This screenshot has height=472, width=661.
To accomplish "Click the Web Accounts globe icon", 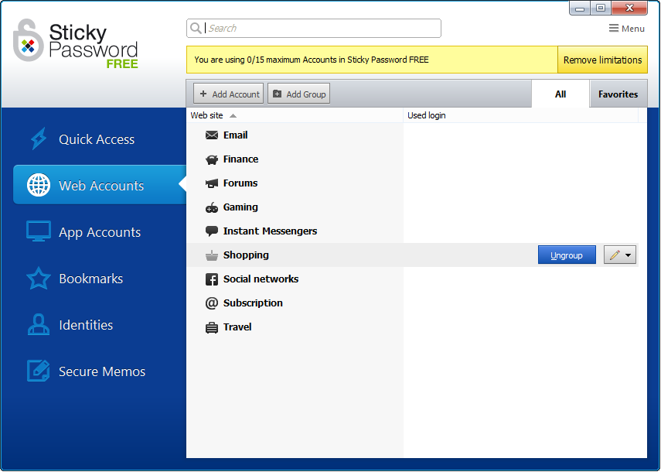I will click(39, 185).
